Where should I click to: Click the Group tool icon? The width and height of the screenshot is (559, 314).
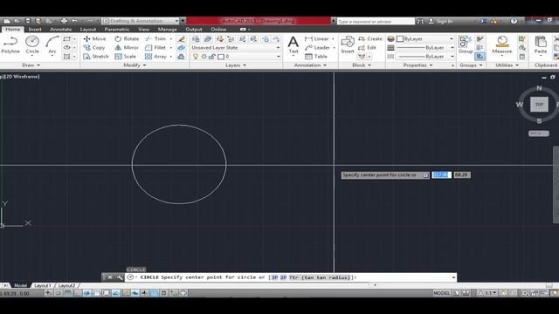pyautogui.click(x=465, y=44)
